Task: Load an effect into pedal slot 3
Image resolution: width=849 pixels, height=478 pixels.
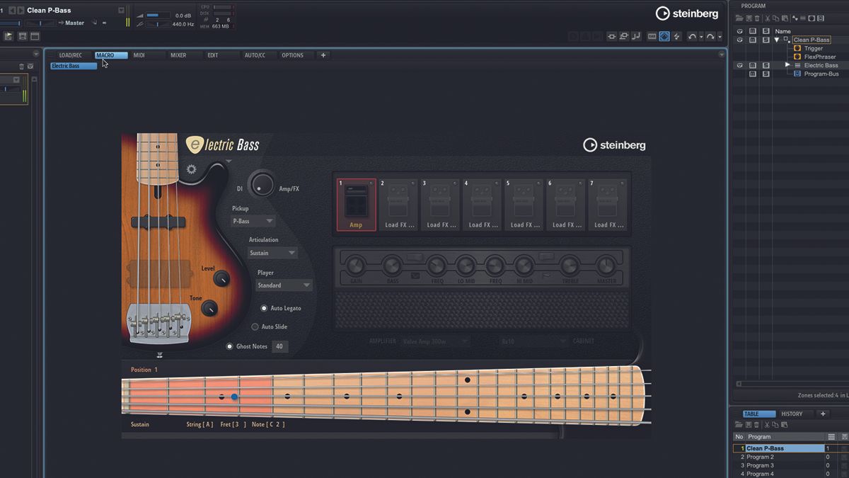Action: click(439, 205)
